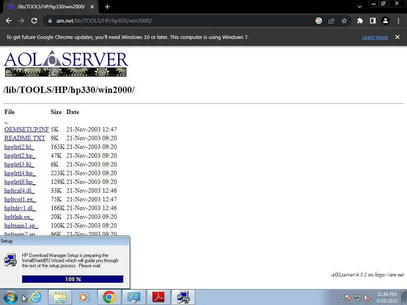This screenshot has width=407, height=305.
Task: Open Adobe Reader from the taskbar
Action: point(158,297)
